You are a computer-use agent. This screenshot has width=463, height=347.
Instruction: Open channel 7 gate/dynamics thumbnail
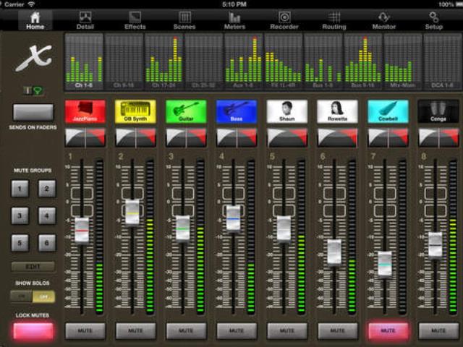pyautogui.click(x=388, y=137)
